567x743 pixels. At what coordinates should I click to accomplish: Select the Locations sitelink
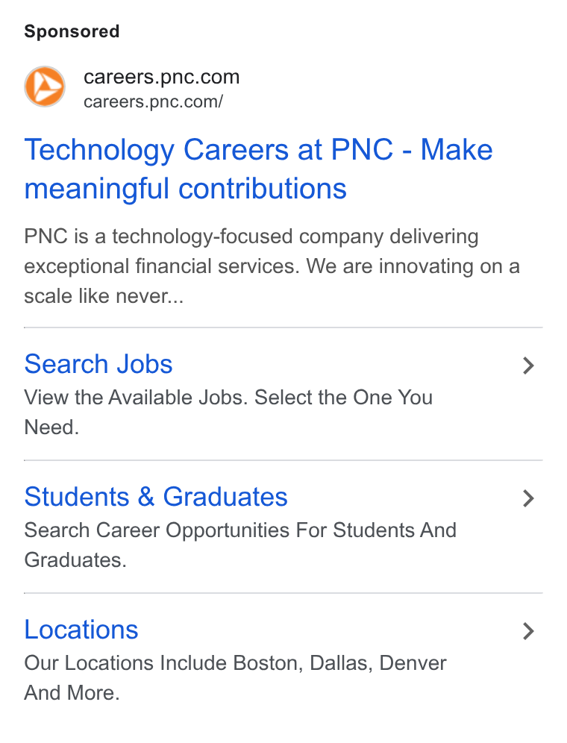click(x=81, y=630)
